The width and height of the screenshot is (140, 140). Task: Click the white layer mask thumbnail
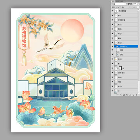120,68
